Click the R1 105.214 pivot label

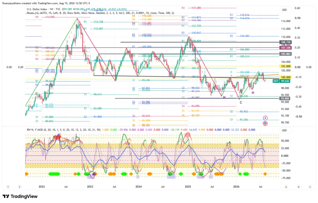[x=239, y=56]
